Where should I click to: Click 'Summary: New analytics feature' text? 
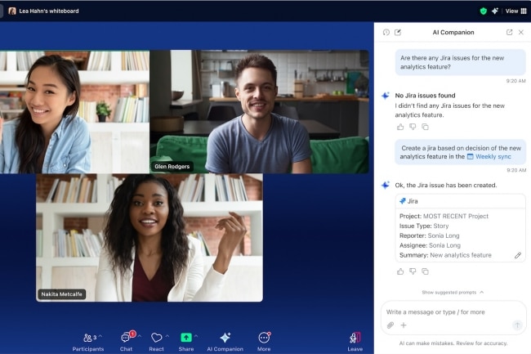tap(445, 255)
